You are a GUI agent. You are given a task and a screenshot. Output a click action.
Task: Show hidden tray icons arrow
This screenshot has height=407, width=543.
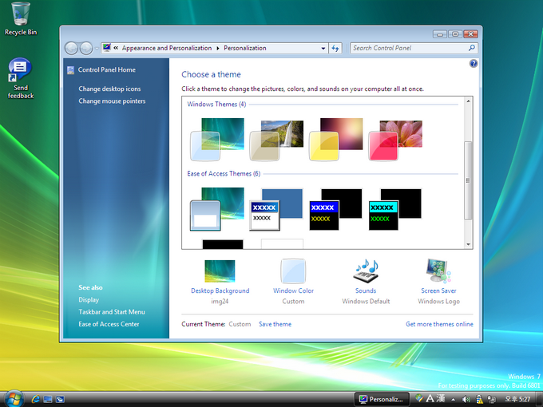click(x=453, y=399)
